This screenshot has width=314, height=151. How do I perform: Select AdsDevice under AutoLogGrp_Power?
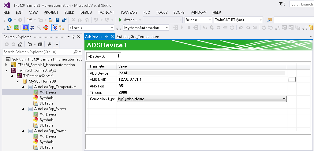pos(48,136)
